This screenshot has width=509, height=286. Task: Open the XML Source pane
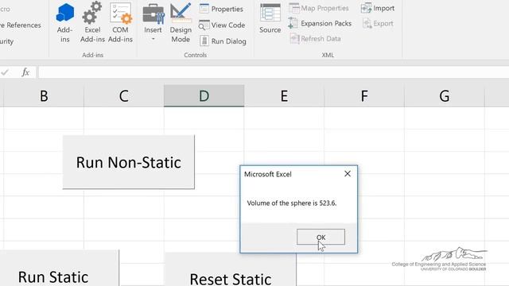[270, 19]
